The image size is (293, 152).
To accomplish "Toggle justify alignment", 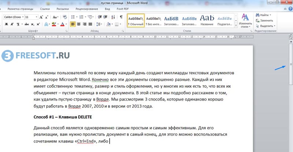I will pos(90,24).
